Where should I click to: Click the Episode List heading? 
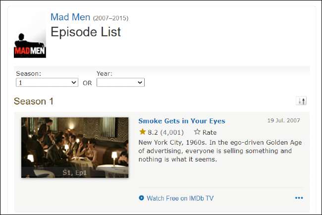[x=86, y=32]
